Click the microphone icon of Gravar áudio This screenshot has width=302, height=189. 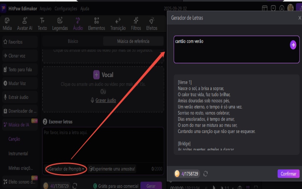click(x=92, y=100)
